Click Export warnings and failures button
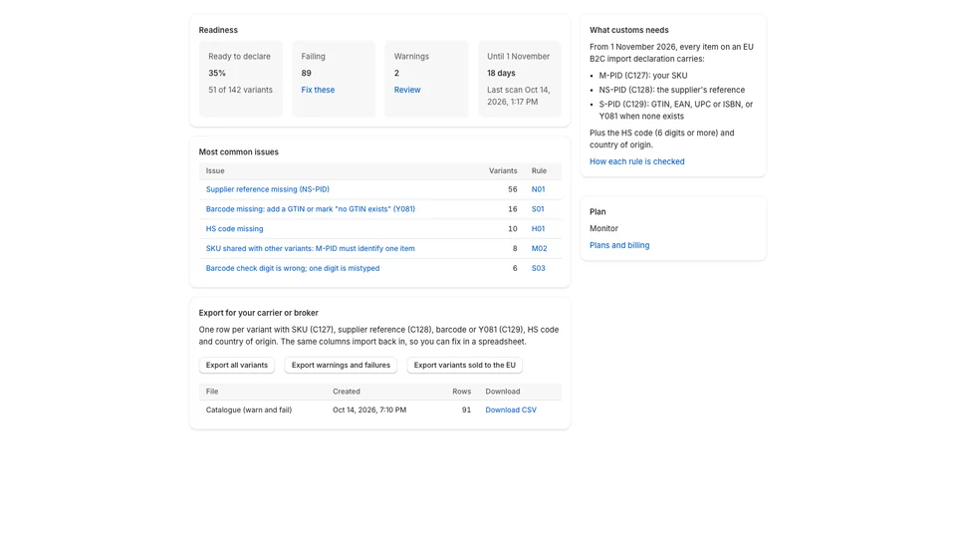This screenshot has width=956, height=538. click(341, 365)
